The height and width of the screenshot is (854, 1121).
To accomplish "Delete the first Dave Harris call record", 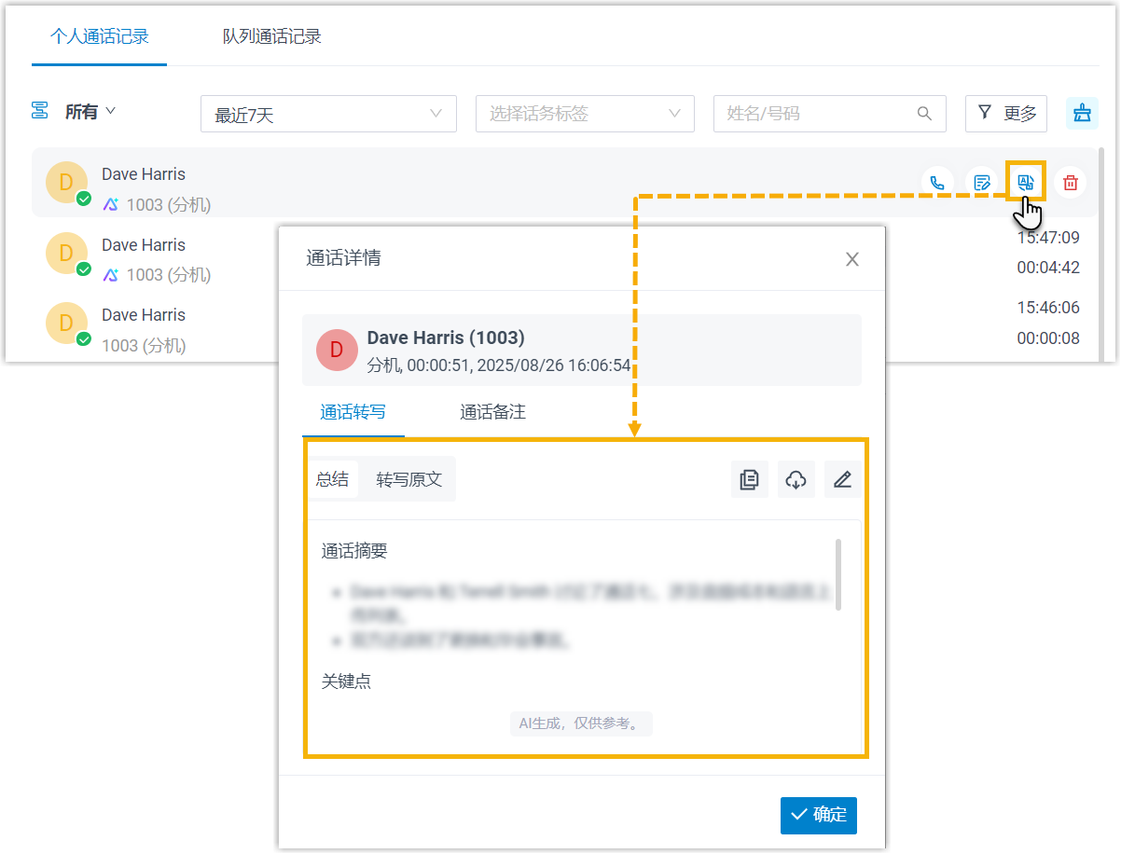I will (x=1071, y=183).
